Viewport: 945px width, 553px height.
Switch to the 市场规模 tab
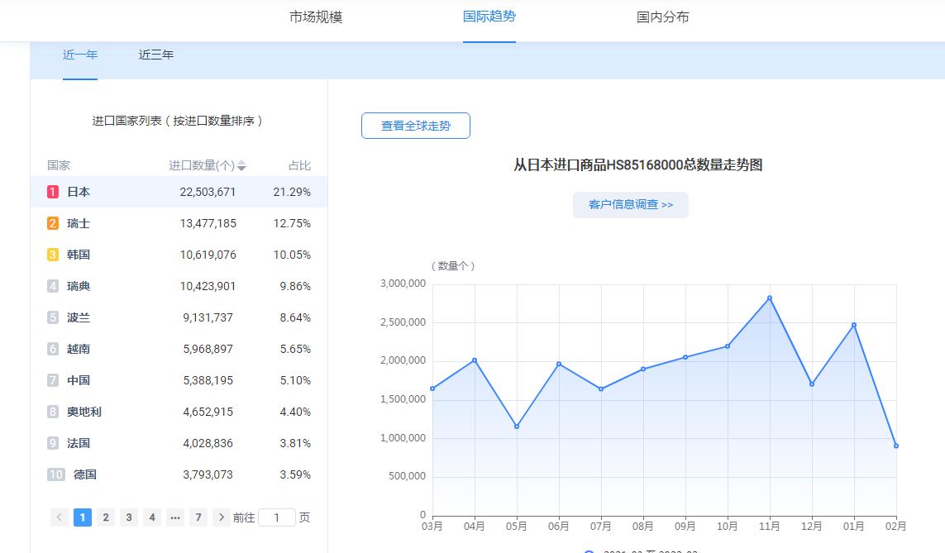pyautogui.click(x=314, y=16)
